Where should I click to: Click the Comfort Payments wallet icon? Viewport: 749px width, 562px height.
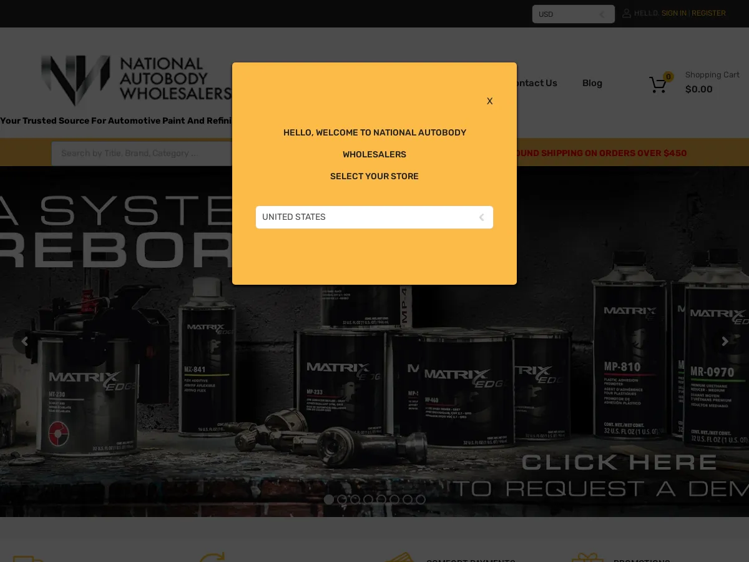click(x=403, y=559)
